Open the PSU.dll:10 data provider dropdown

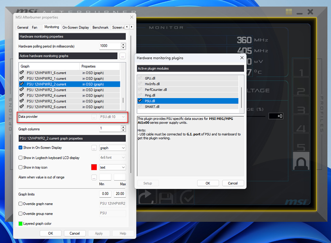[112, 117]
